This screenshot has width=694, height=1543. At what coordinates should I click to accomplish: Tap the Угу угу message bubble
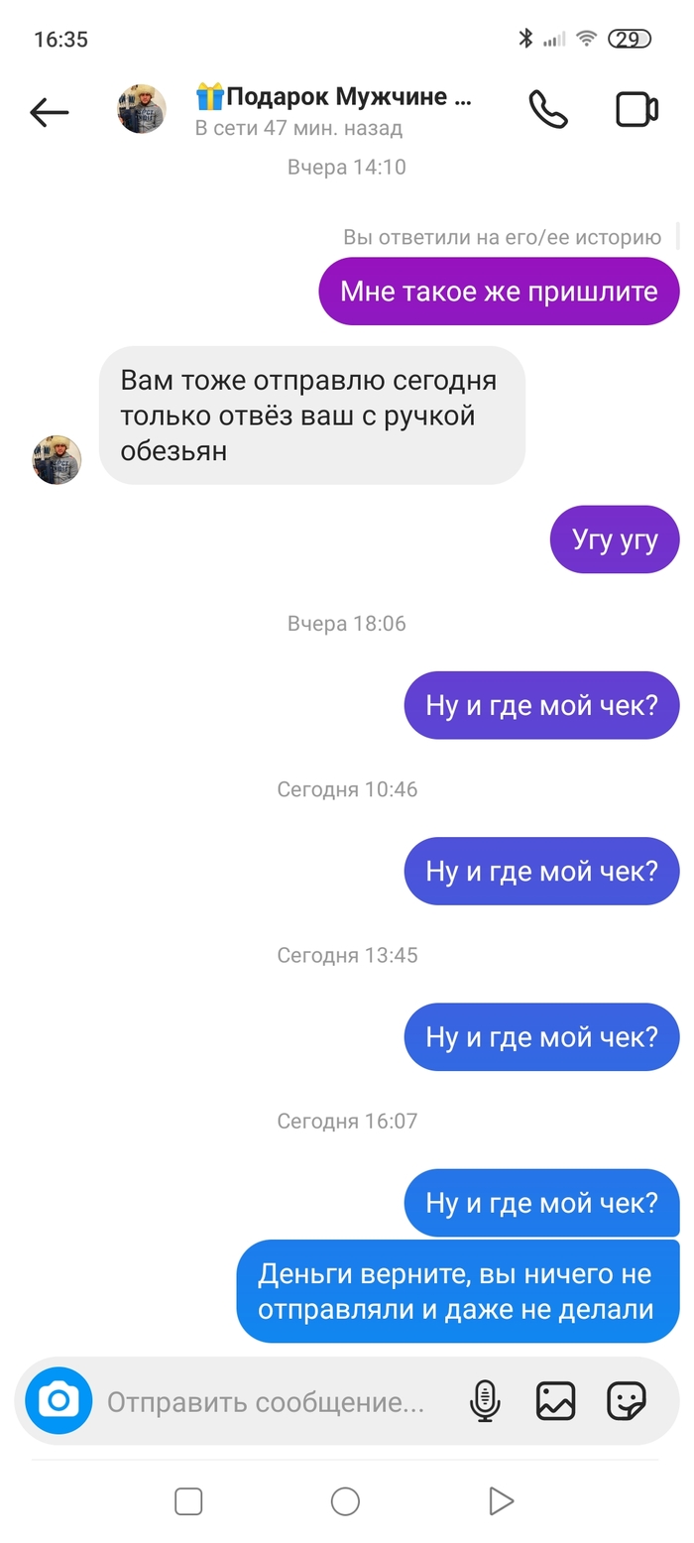(615, 539)
